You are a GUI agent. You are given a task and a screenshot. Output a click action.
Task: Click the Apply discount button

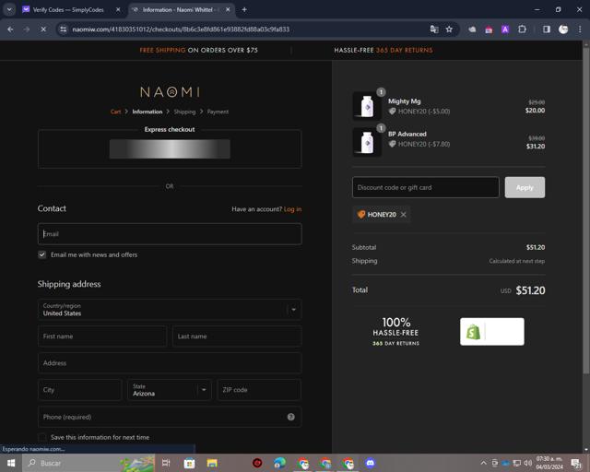(525, 187)
